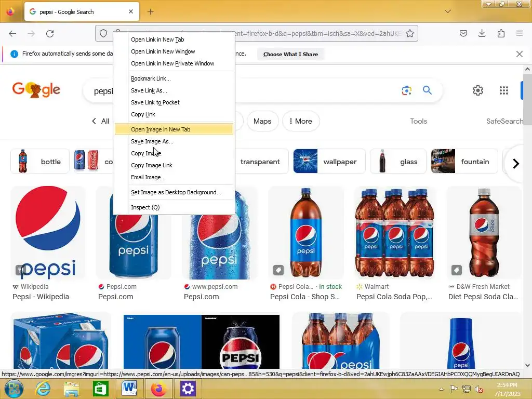This screenshot has width=532, height=399.
Task: Filter images by the glass chip
Action: point(398,161)
